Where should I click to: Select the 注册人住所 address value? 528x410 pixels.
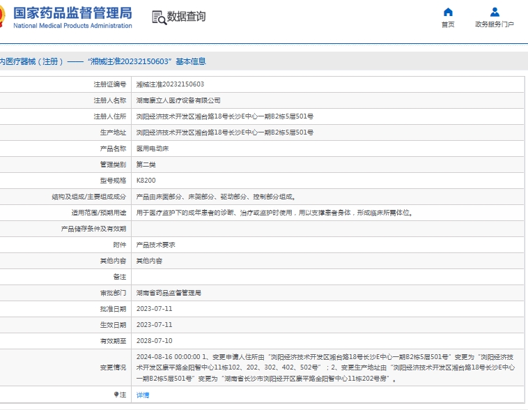point(224,116)
